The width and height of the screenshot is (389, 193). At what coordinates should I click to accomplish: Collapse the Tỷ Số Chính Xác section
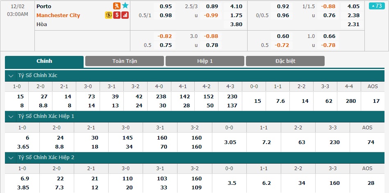(11, 76)
